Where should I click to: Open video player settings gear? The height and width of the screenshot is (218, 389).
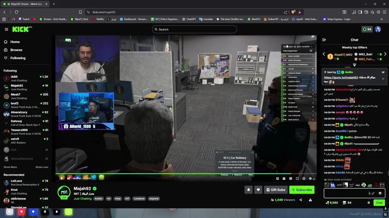(310, 179)
